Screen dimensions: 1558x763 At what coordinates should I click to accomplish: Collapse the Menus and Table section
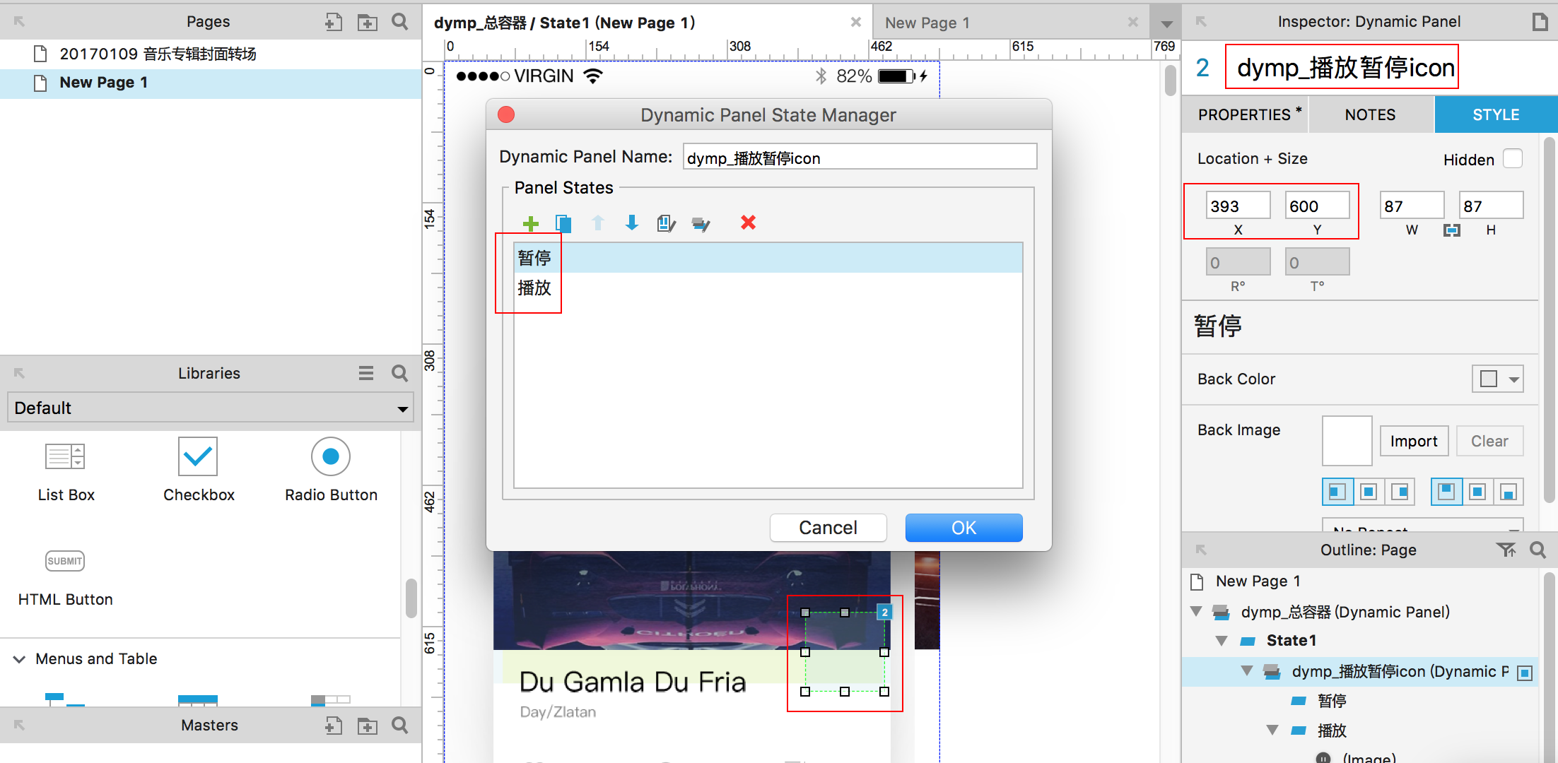click(20, 659)
